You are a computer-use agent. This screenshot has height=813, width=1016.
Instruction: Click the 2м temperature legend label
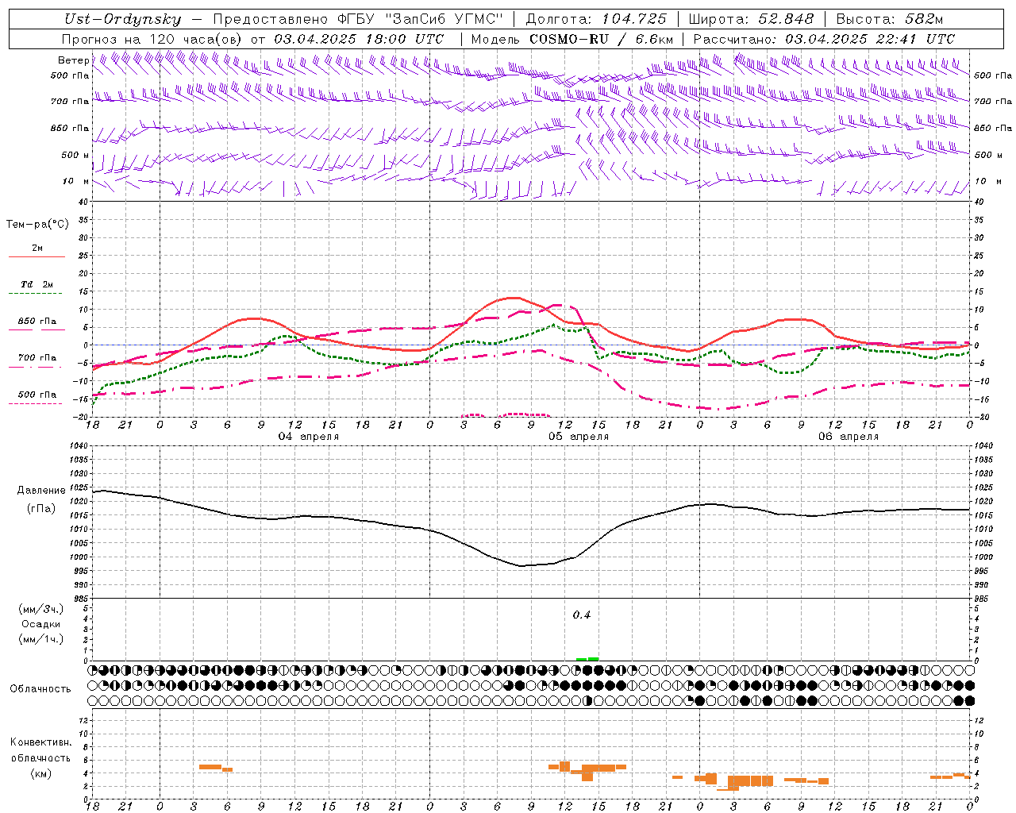tap(37, 248)
